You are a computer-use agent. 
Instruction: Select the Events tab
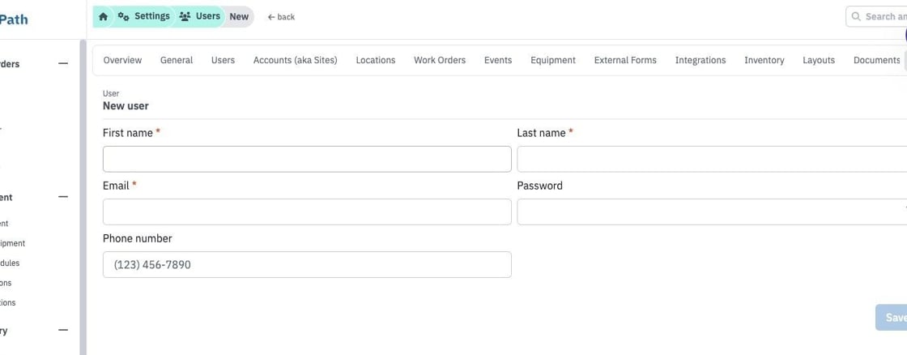point(498,60)
